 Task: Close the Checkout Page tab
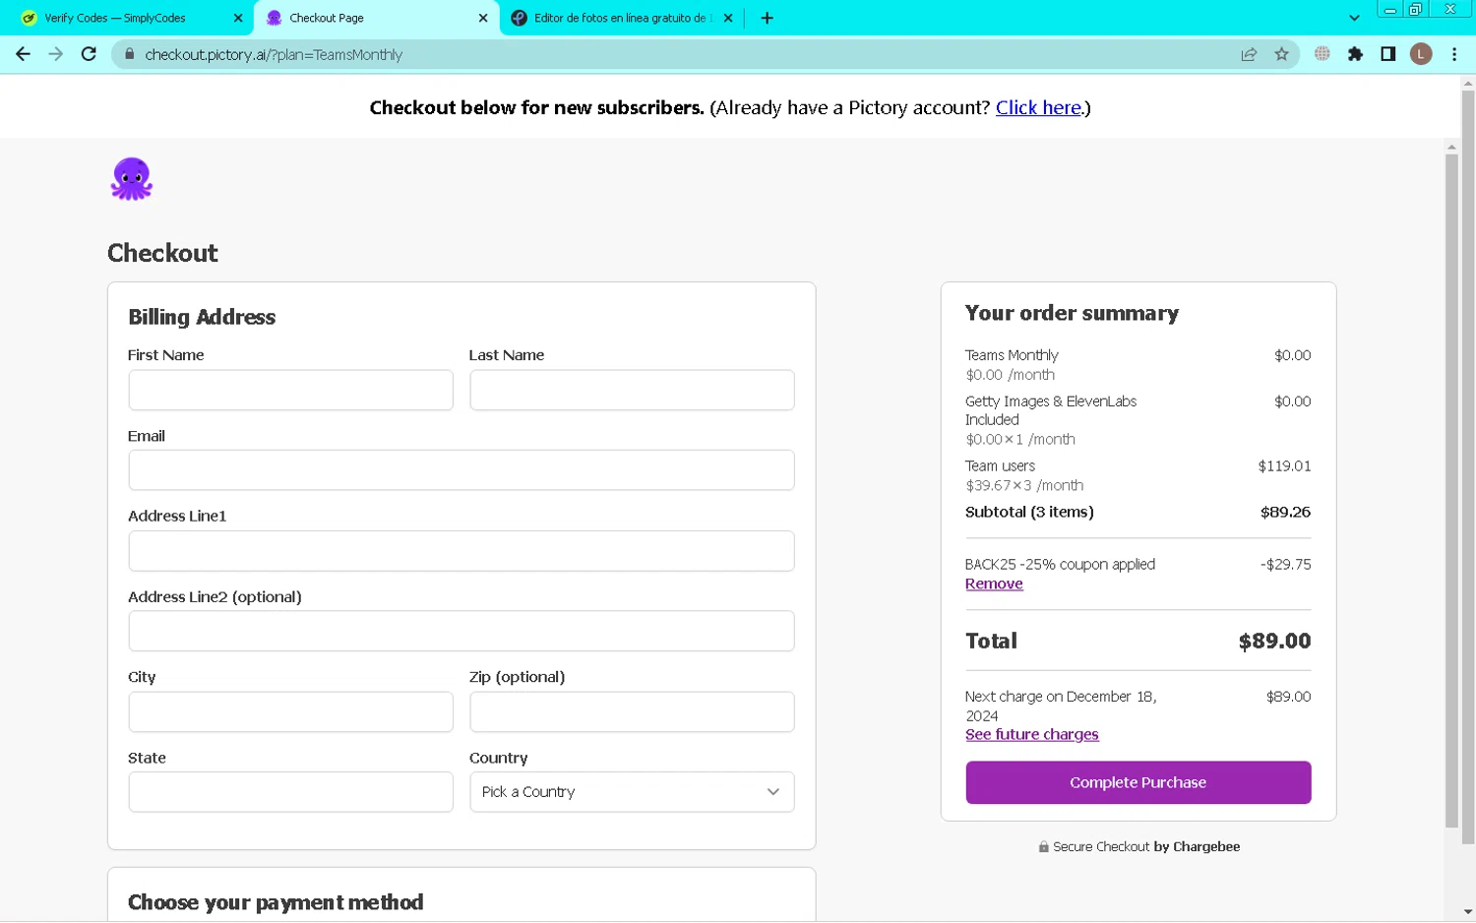coord(483,18)
